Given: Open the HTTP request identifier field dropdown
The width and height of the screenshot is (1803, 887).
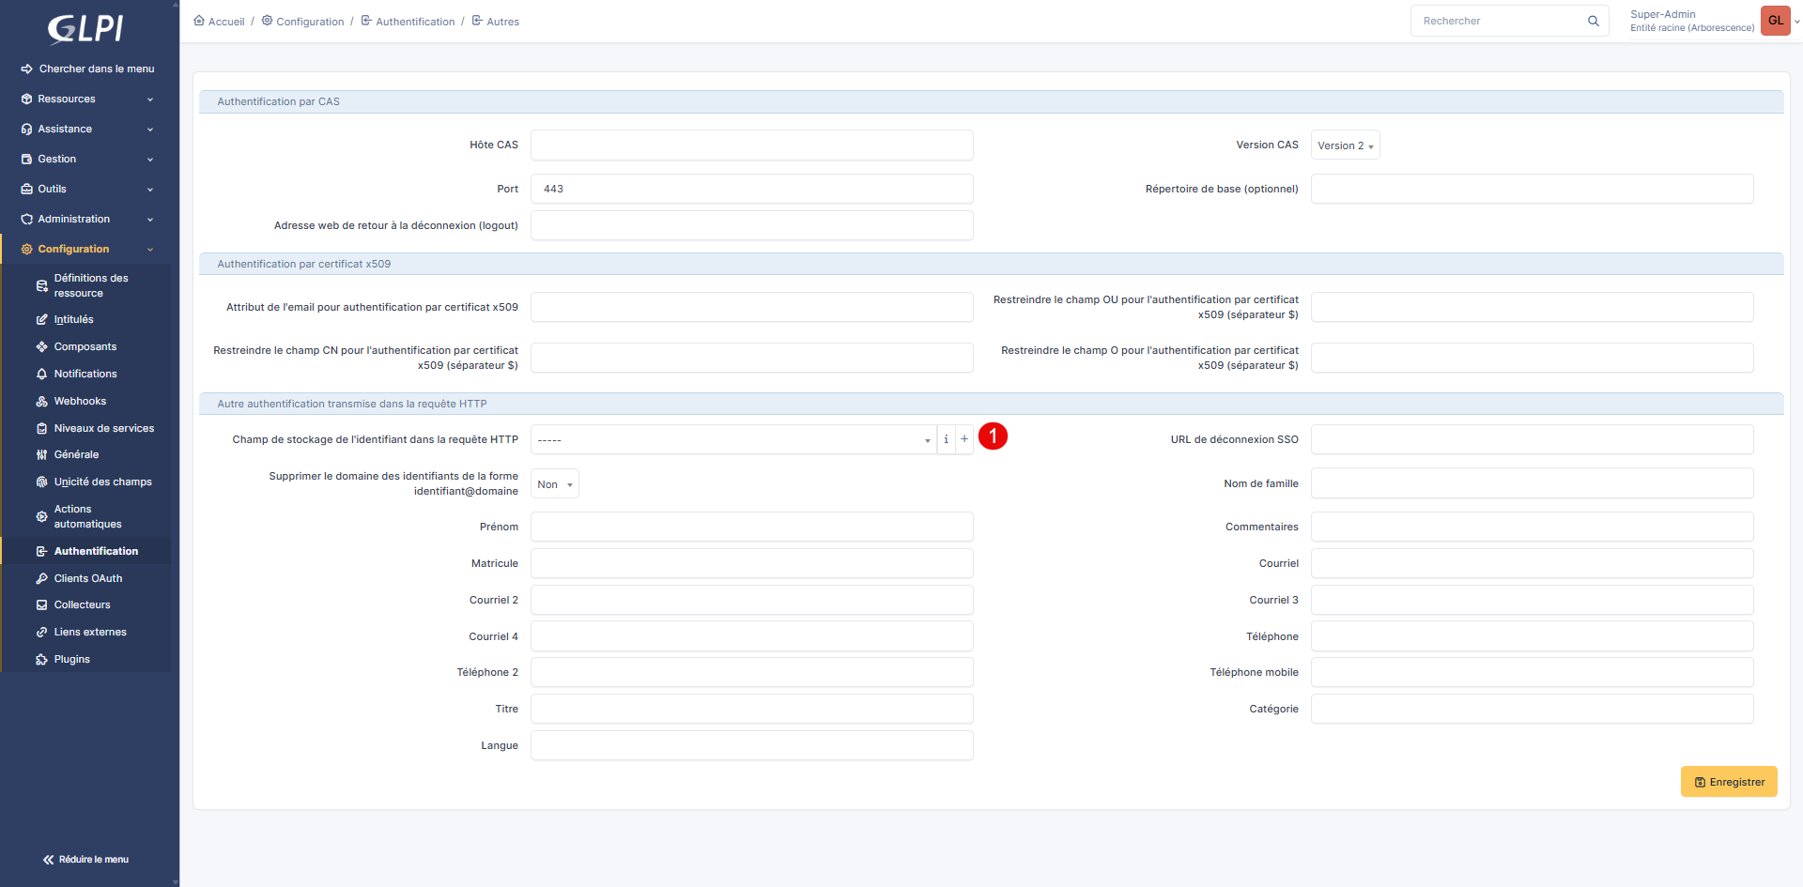Looking at the screenshot, I should [732, 439].
